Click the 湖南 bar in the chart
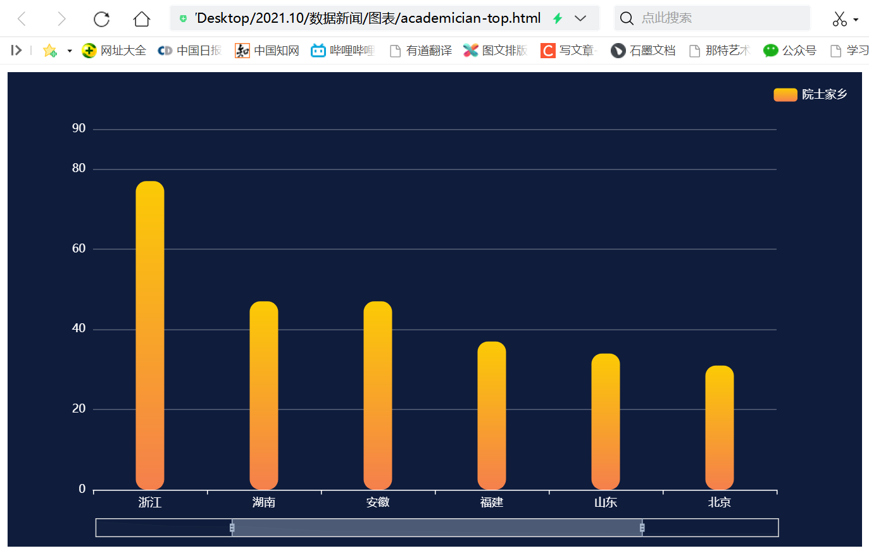The image size is (869, 553). pyautogui.click(x=264, y=395)
